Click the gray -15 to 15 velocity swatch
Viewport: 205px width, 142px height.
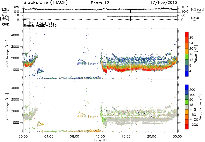click(187, 107)
